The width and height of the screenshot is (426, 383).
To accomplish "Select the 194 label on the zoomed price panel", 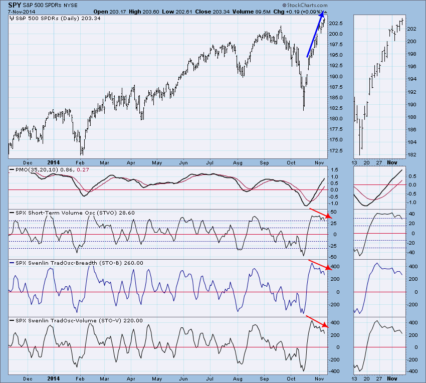I will tap(412, 79).
